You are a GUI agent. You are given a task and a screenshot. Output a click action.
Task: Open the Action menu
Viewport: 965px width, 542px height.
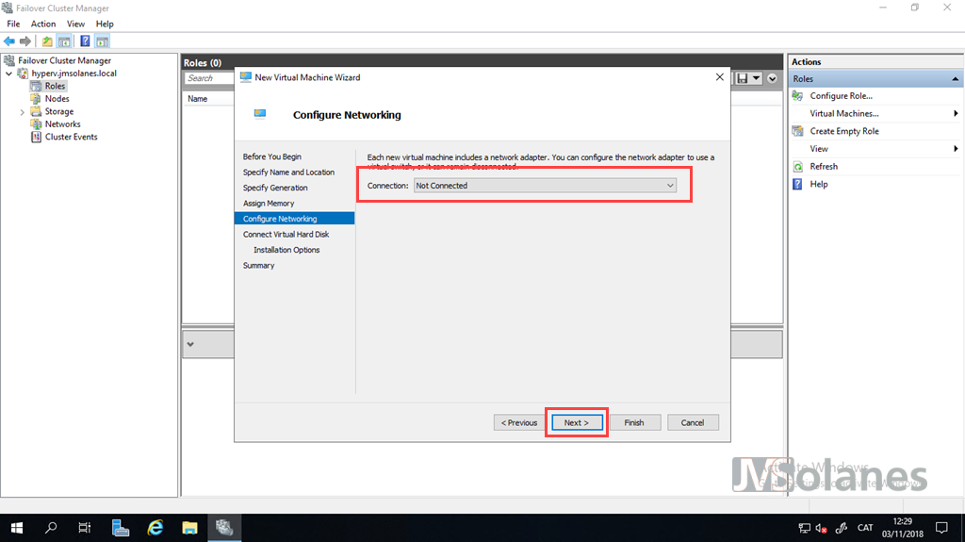pos(43,24)
